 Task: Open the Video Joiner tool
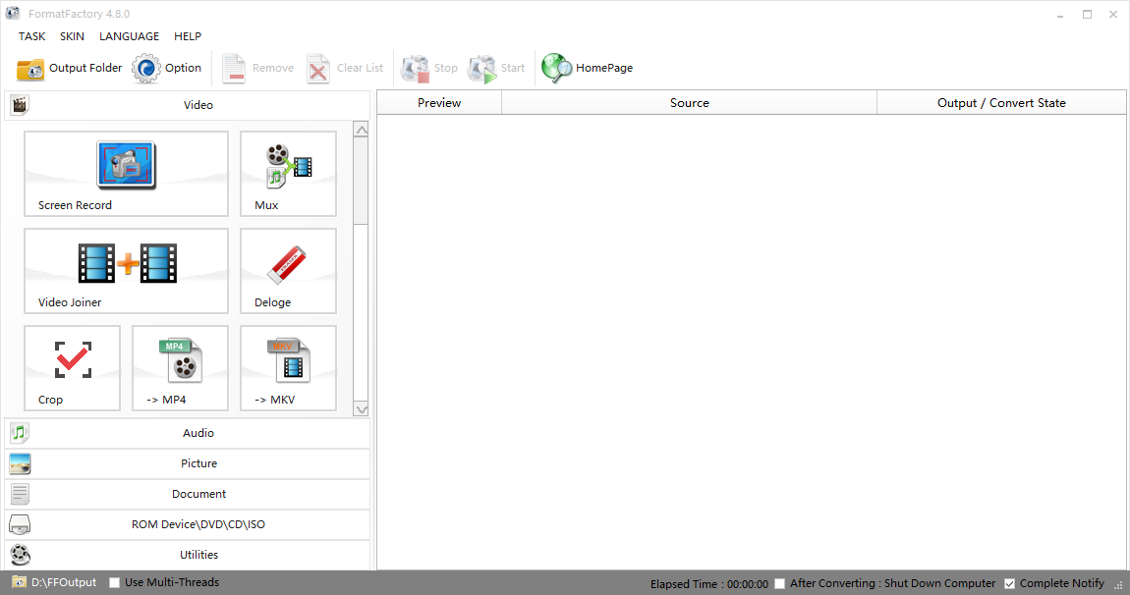pyautogui.click(x=126, y=271)
